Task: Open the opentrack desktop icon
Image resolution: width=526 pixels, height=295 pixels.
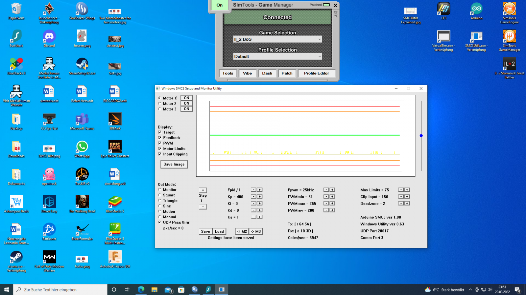Action: (49, 176)
